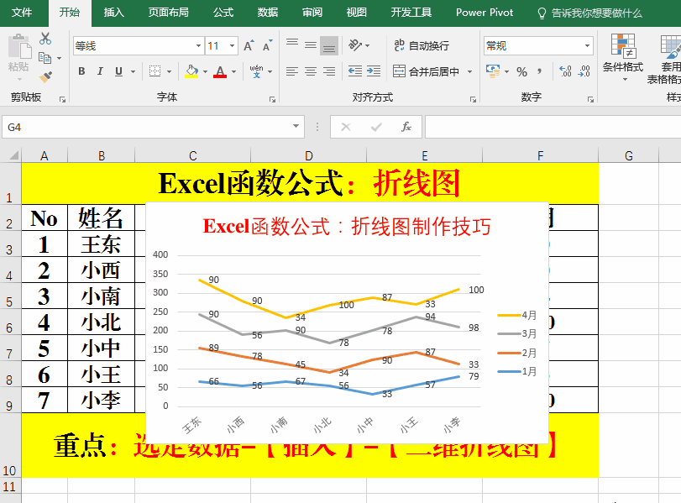Click the Increase Decimal icon

click(x=564, y=71)
